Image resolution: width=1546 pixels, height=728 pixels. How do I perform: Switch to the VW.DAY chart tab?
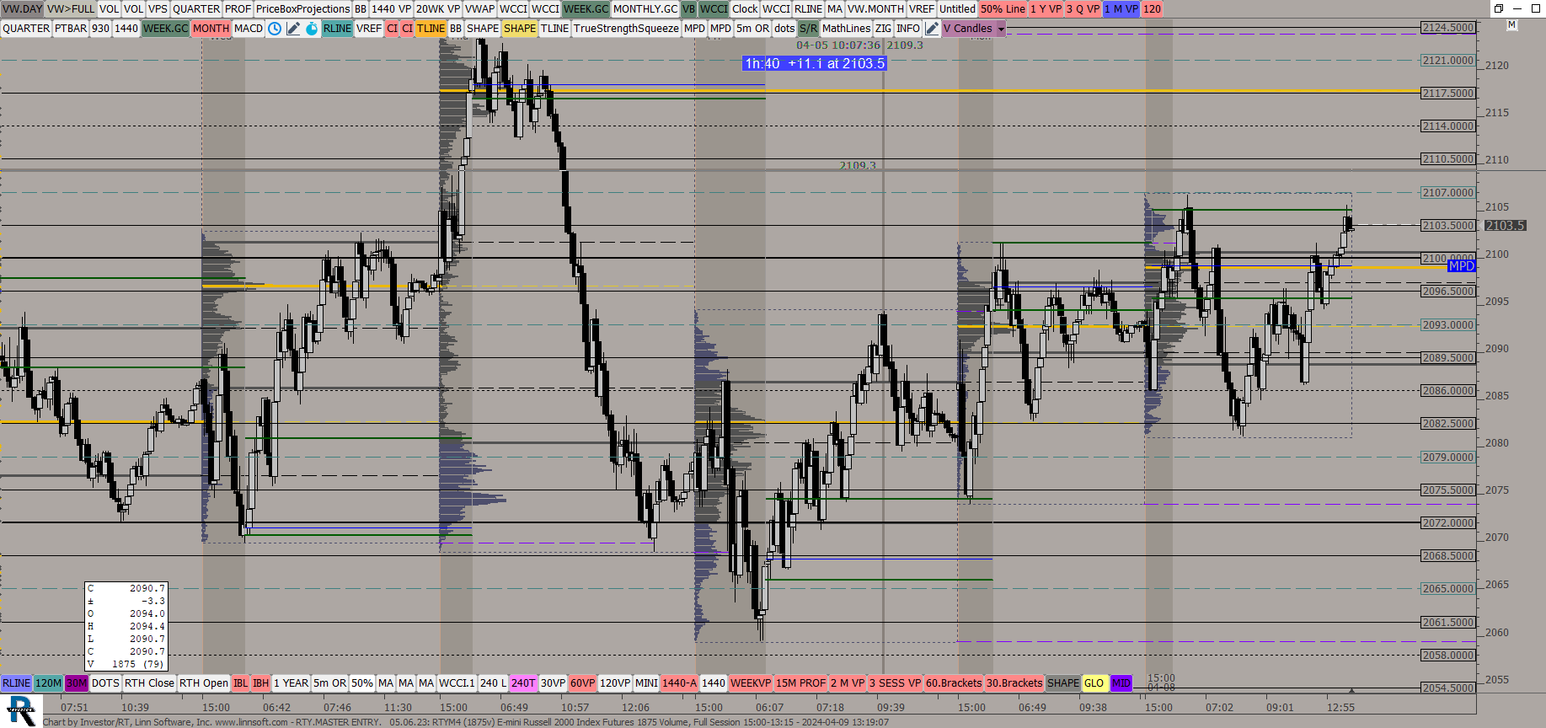(x=22, y=8)
